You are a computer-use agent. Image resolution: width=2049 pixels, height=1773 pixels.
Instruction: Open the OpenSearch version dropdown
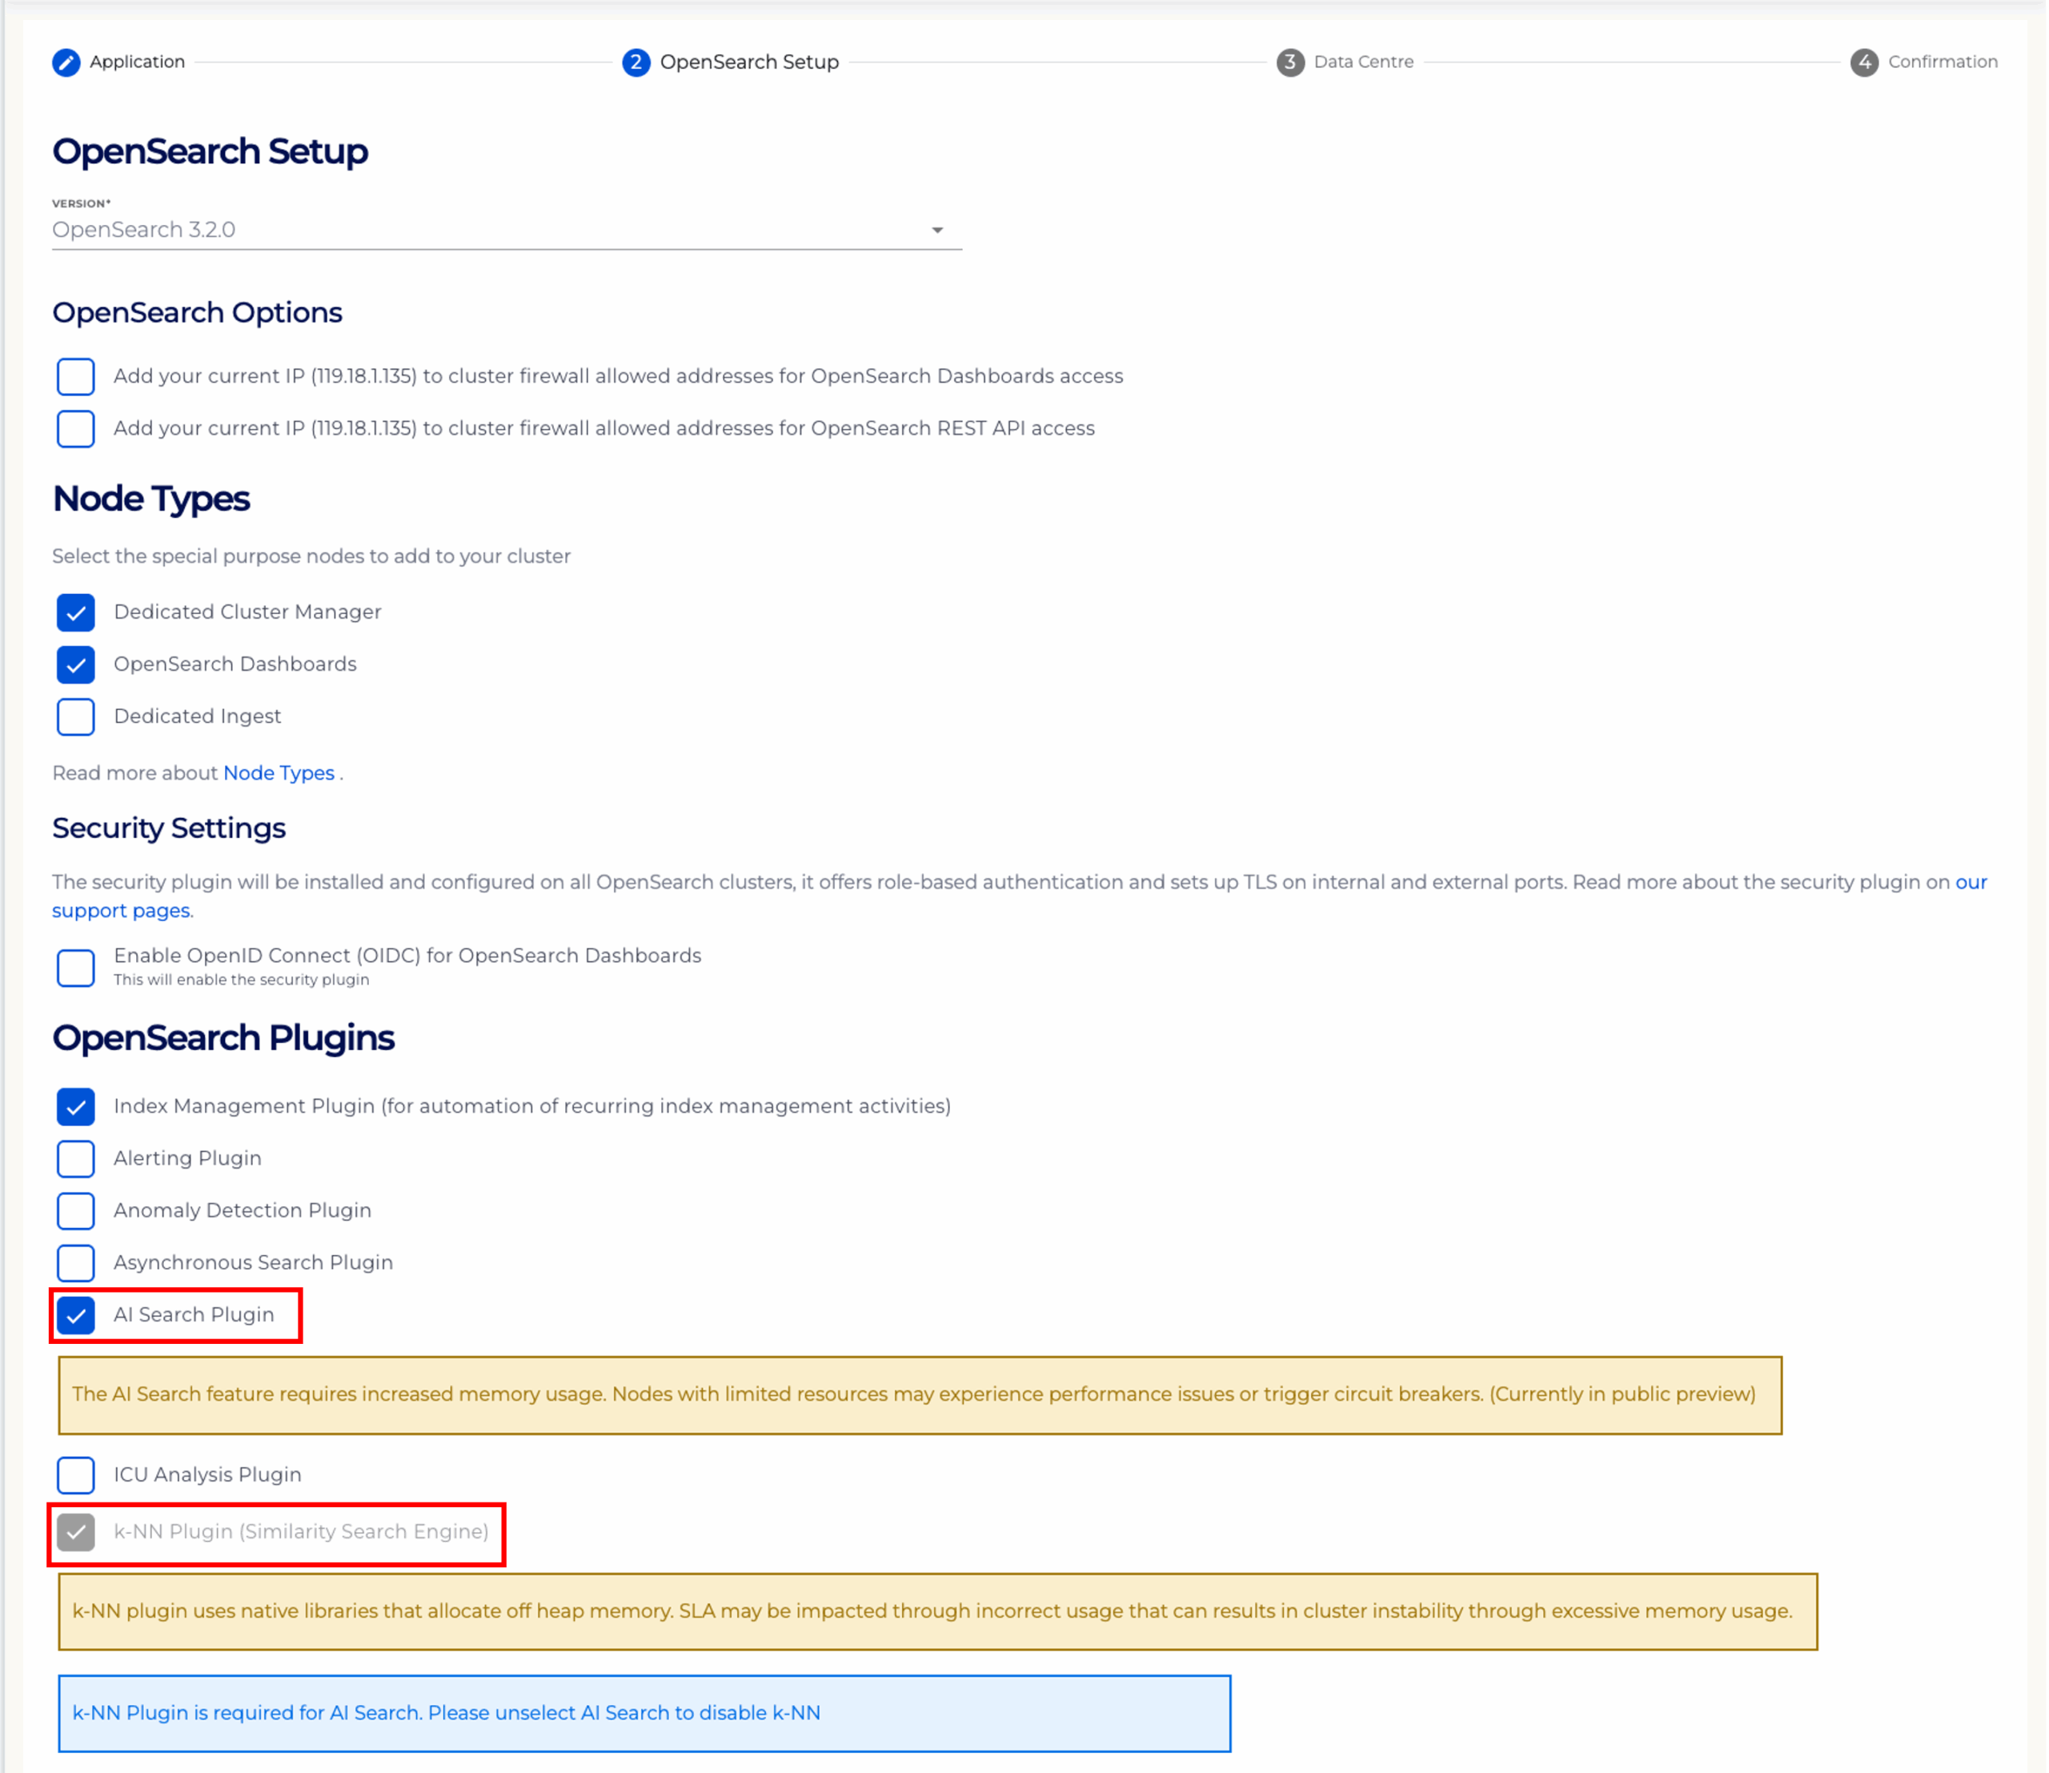point(938,231)
